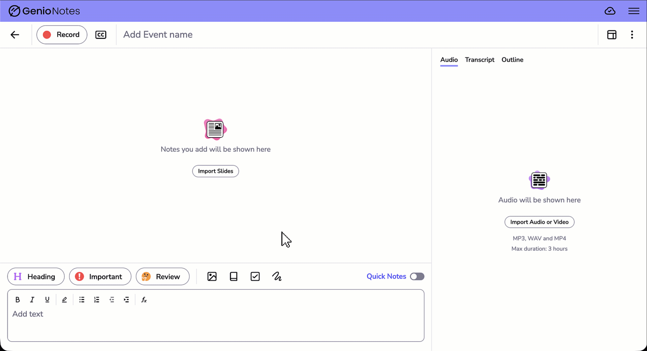Click the book icon in notes toolbar
647x351 pixels.
point(234,277)
